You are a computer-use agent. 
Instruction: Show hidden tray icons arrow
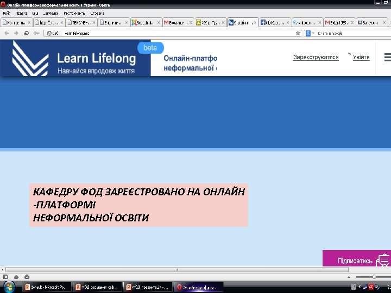[x=360, y=287]
